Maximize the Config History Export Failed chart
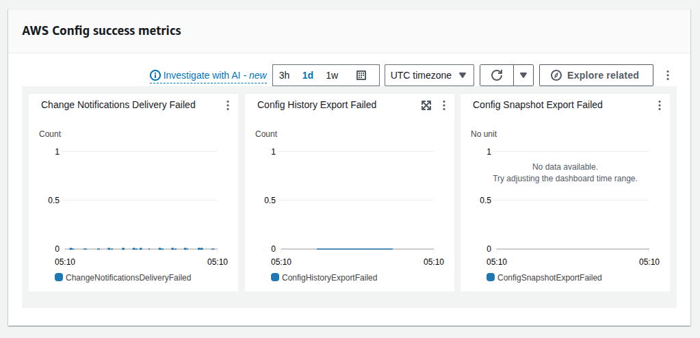 [426, 105]
